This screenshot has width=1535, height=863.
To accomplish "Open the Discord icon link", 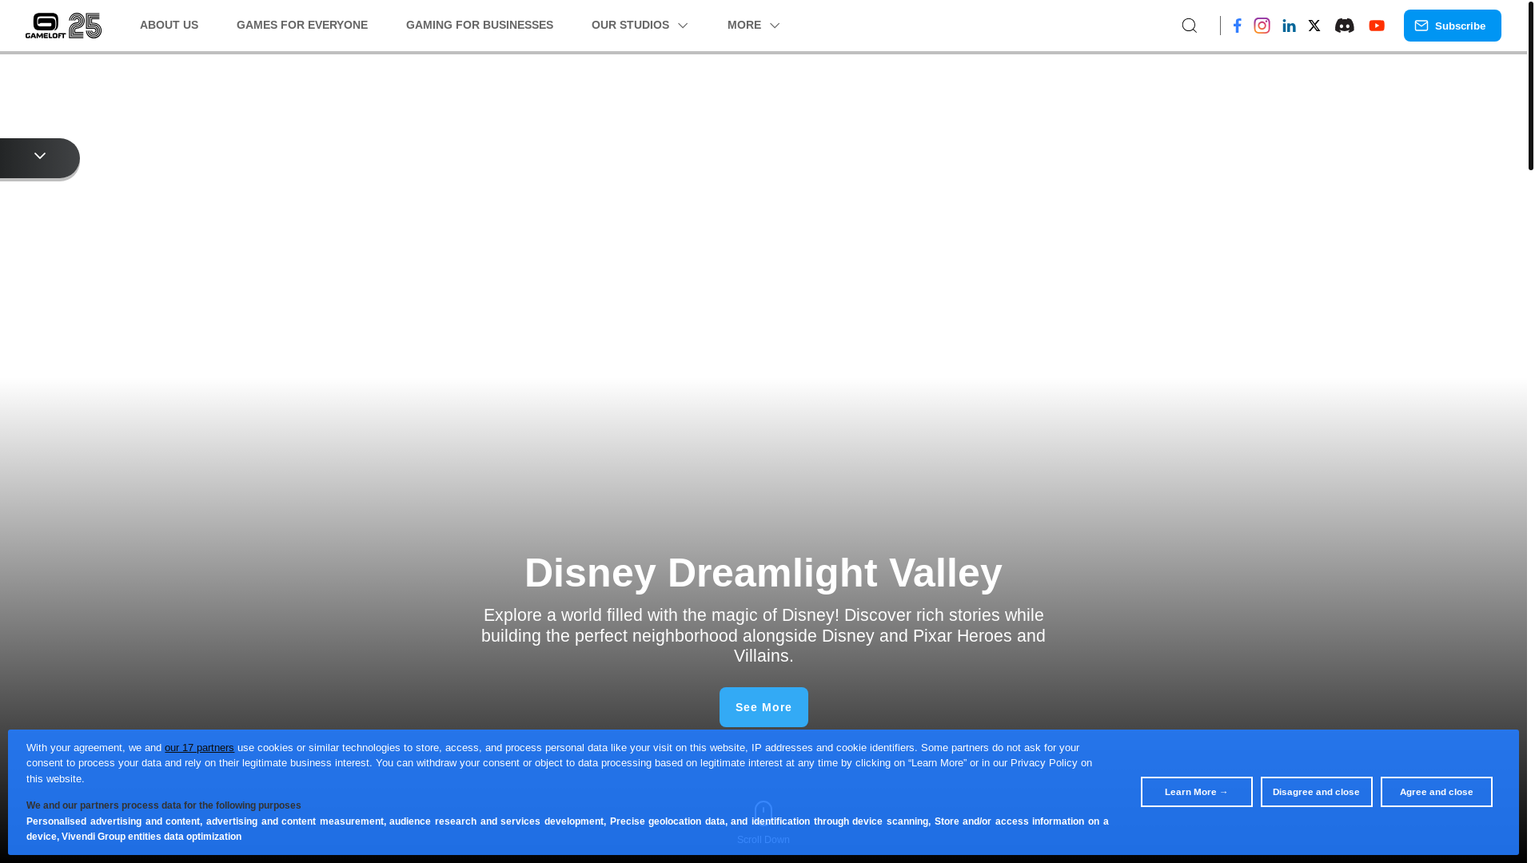I will click(x=1345, y=26).
